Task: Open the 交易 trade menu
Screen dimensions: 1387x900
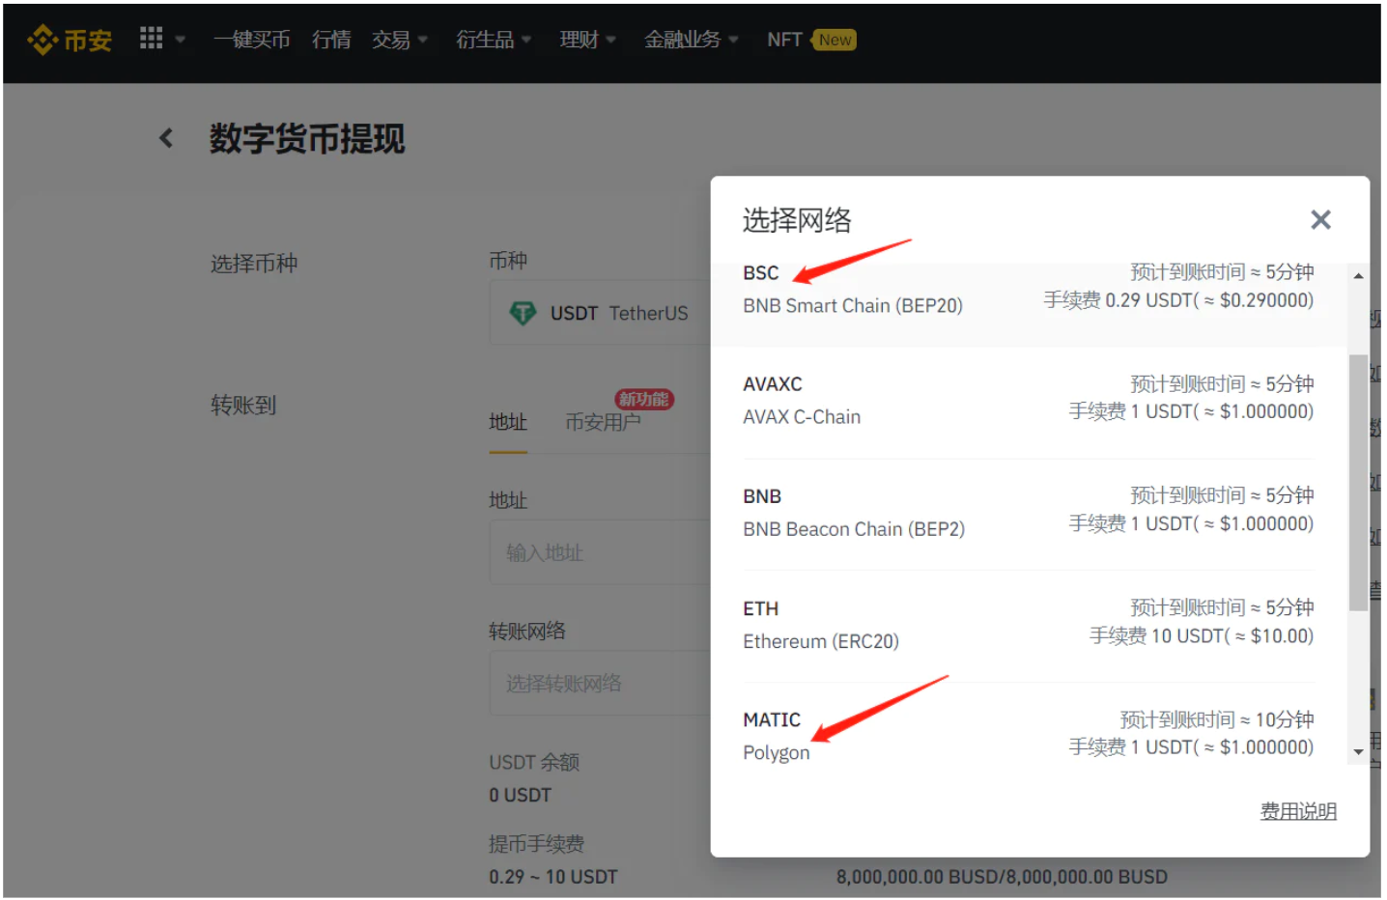Action: pos(391,40)
